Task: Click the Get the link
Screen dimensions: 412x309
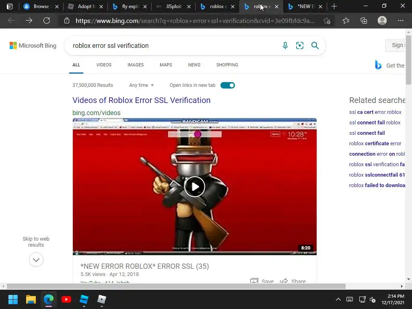Action: 395,66
